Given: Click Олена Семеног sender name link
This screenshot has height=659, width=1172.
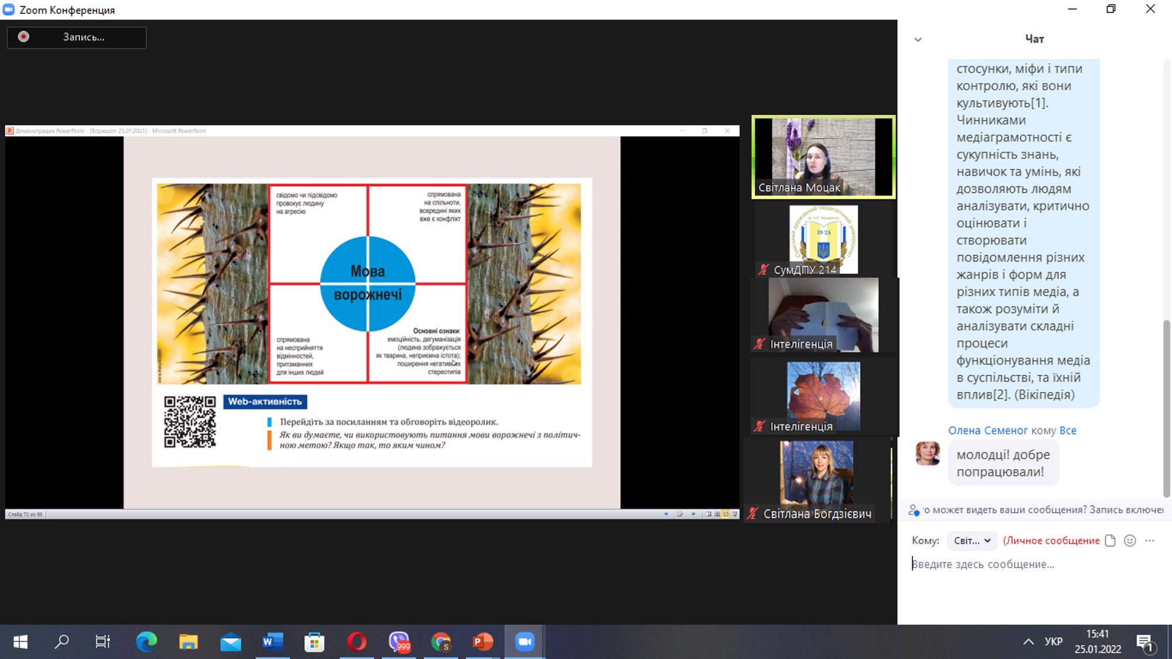Looking at the screenshot, I should coord(987,431).
